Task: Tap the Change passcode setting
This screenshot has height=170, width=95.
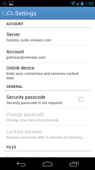Action: coord(47,117)
